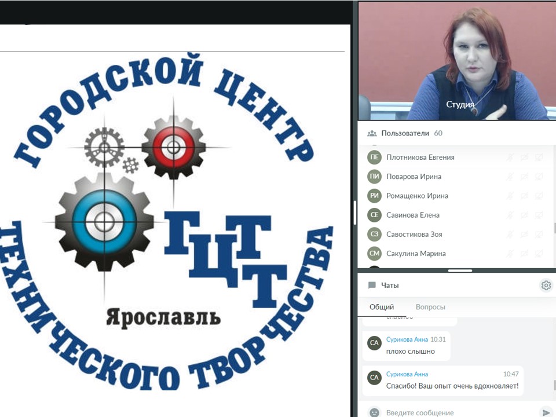Screen dimensions: 556x417
Task: Click the СЕ avatar of Савинова Елена
Action: coord(375,215)
